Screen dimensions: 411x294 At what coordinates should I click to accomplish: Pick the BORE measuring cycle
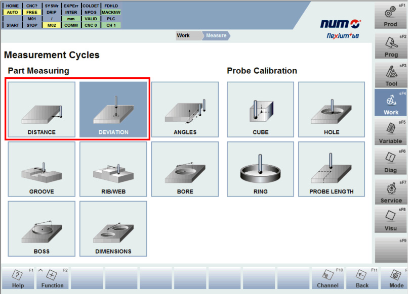coord(185,169)
